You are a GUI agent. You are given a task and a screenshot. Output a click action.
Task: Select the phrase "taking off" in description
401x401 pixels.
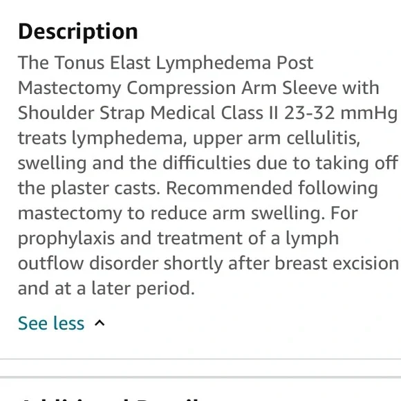click(357, 164)
